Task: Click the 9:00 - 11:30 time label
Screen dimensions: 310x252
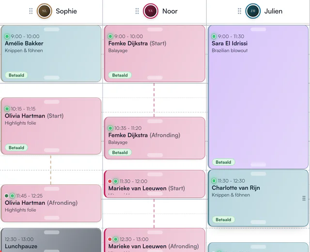Action: 231,36
